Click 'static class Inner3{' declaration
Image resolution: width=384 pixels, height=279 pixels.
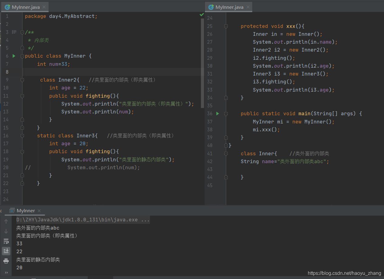(x=67, y=136)
